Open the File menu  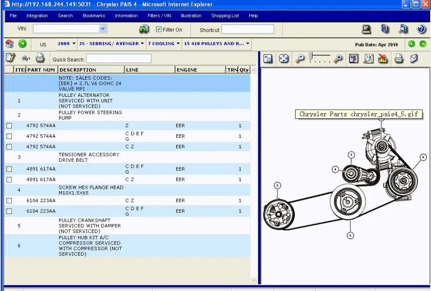click(13, 15)
